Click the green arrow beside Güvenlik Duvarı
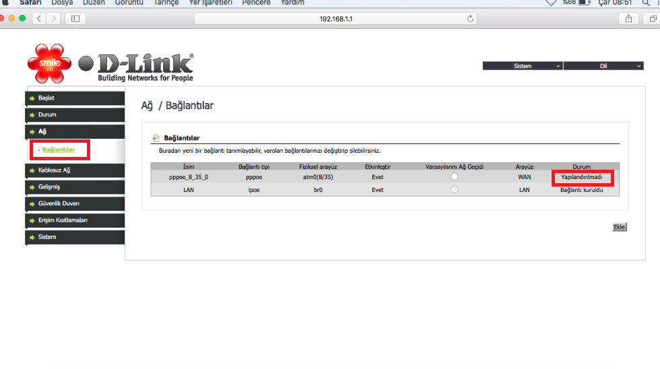 (32, 203)
